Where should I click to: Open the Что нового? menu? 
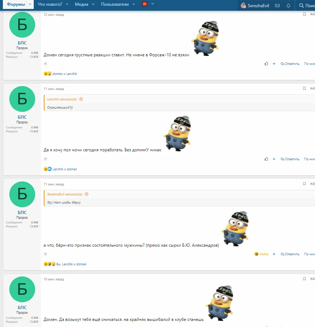tap(50, 4)
